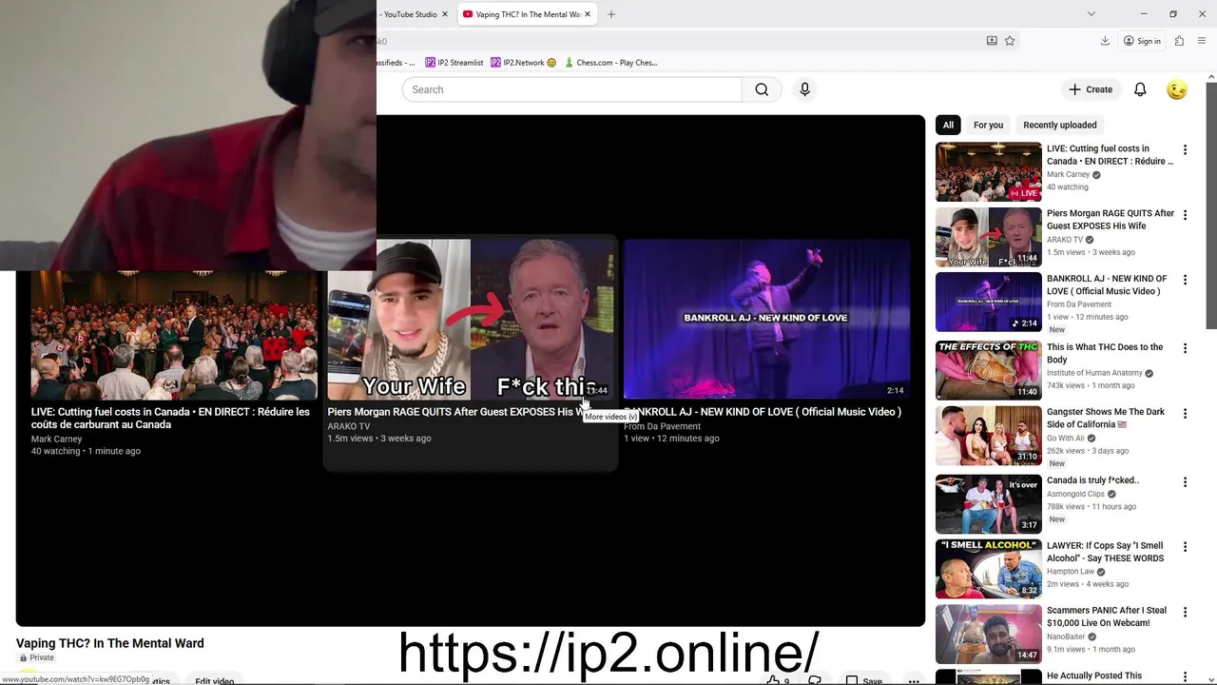Close the Vaping THC tab
Screen dimensions: 1217x685
tap(587, 14)
